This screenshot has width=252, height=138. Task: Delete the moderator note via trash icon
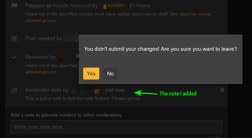pyautogui.click(x=222, y=90)
